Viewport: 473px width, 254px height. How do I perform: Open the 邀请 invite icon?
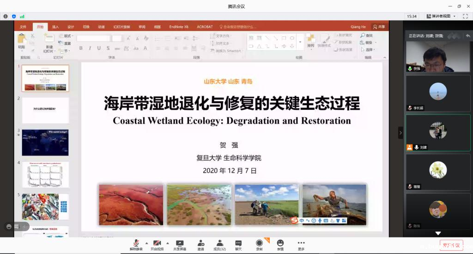click(201, 244)
